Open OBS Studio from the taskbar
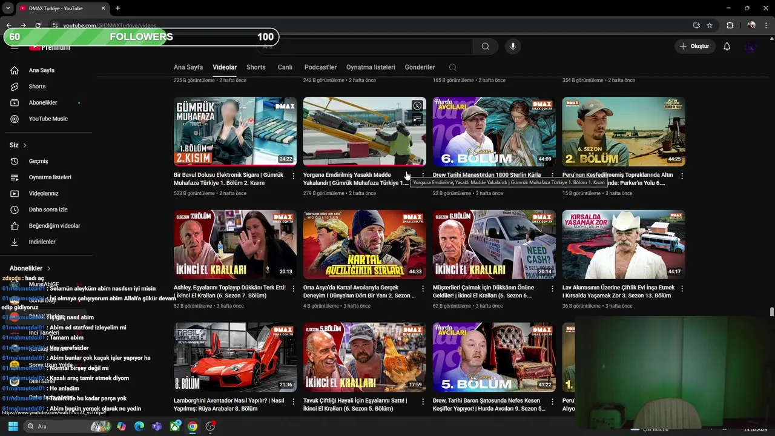Screen dimensions: 775x436 click(210, 426)
